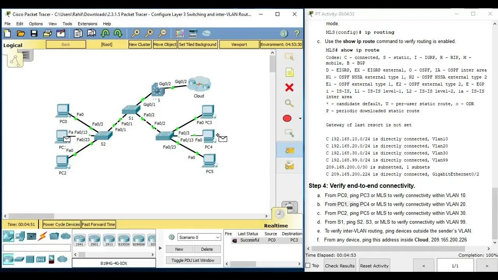Click PC5 in the topology
The image size is (498, 280).
209,161
